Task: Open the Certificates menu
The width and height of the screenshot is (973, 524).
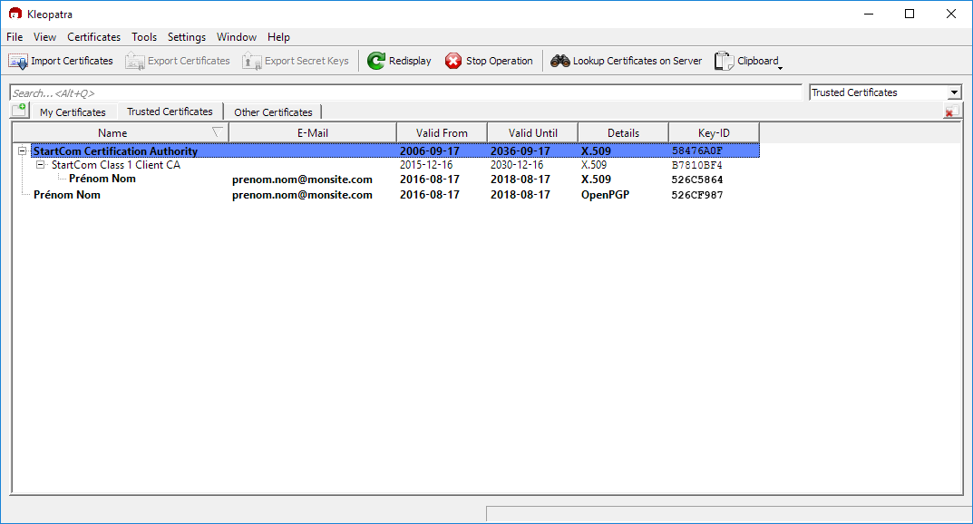Action: [93, 37]
